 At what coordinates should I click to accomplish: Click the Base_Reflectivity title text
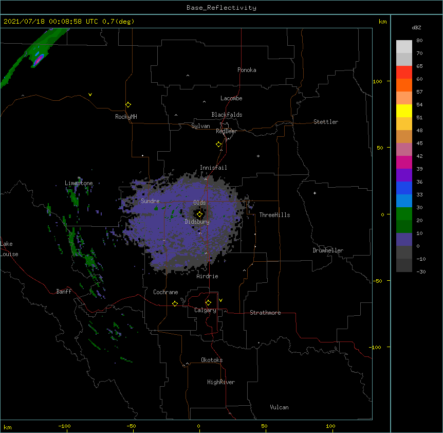tap(221, 8)
